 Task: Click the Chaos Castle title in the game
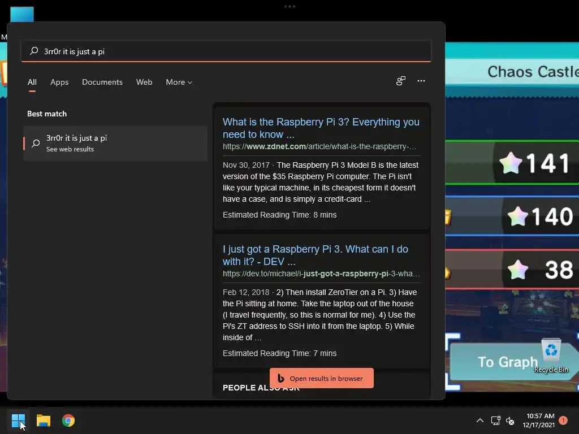[533, 72]
